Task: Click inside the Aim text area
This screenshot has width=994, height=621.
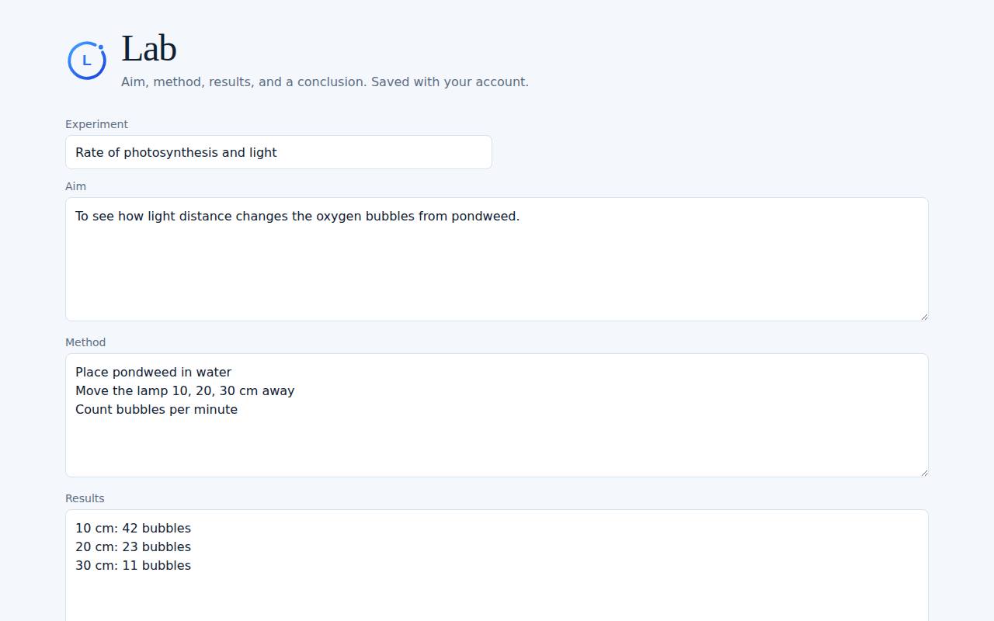Action: pyautogui.click(x=497, y=259)
